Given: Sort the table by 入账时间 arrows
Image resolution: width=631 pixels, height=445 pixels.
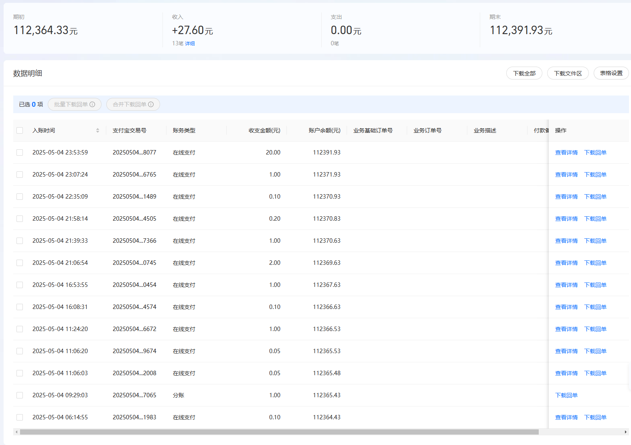Looking at the screenshot, I should click(97, 130).
